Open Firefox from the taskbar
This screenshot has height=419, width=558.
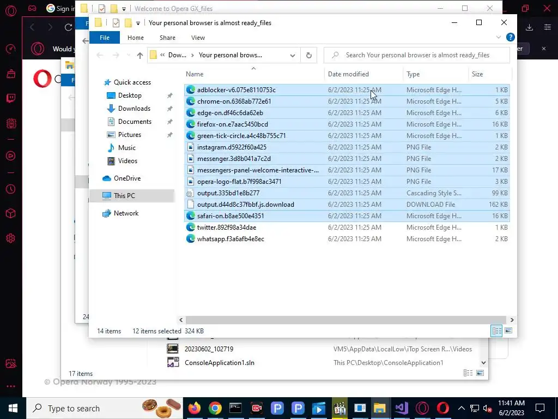(x=195, y=408)
